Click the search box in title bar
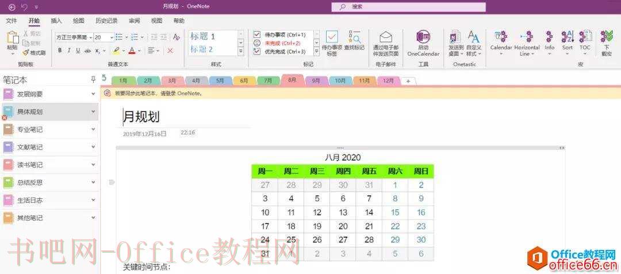Viewport: 621px width, 274px height. pos(408,7)
